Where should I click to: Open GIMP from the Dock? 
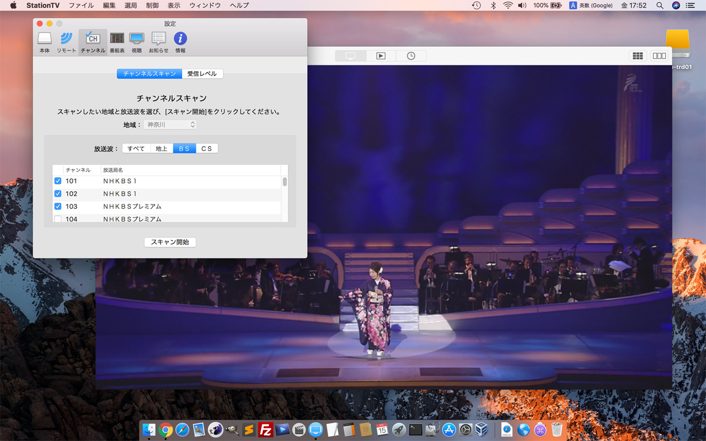tap(232, 430)
